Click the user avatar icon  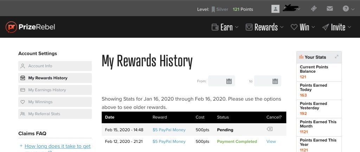[275, 9]
